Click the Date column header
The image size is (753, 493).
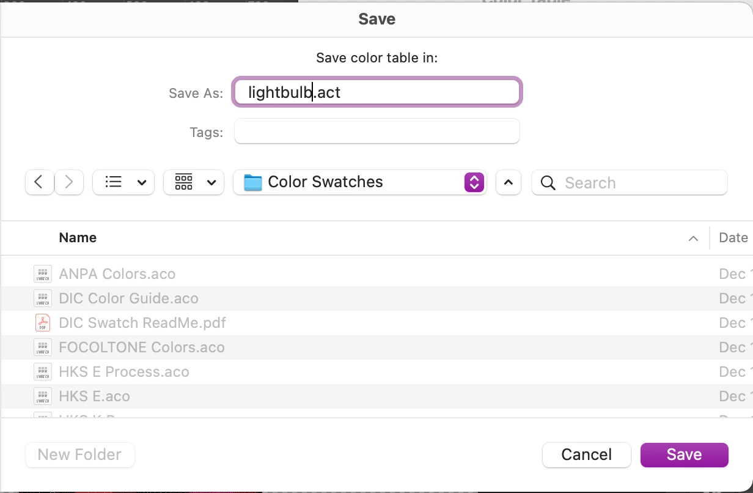pos(733,237)
